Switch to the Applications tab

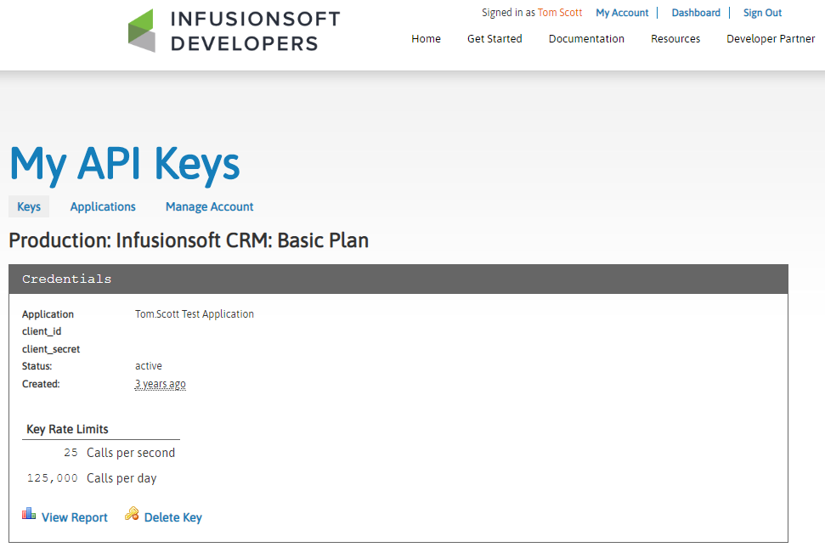(x=103, y=206)
